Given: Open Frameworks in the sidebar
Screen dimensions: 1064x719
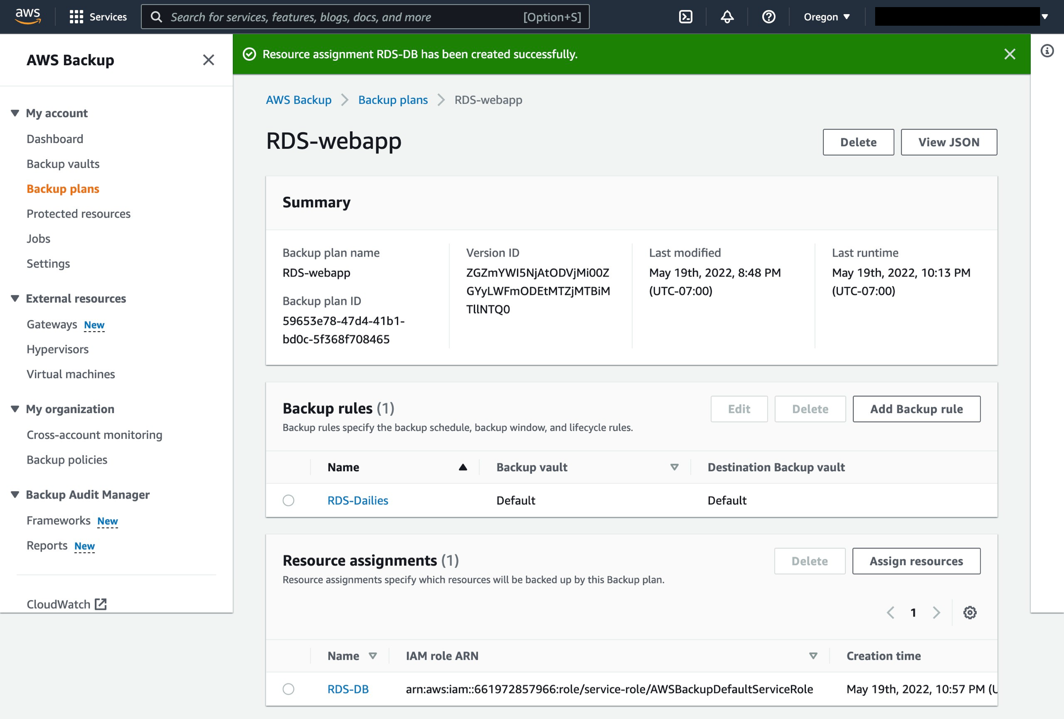Looking at the screenshot, I should (x=59, y=520).
